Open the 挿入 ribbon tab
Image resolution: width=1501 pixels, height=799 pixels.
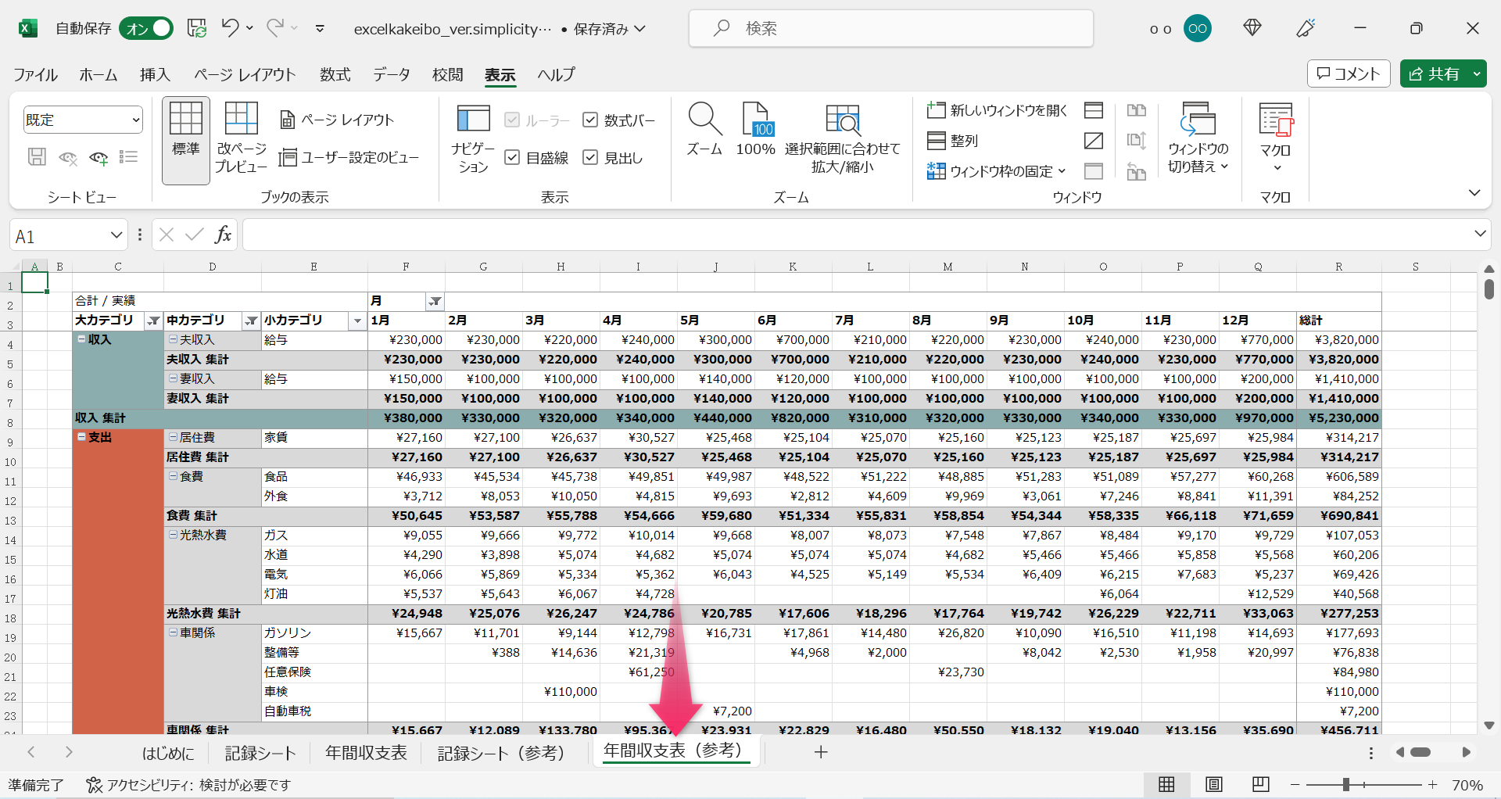(x=155, y=74)
